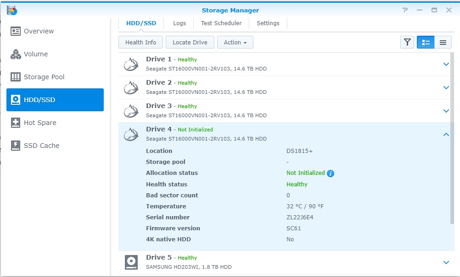460x277 pixels.
Task: Switch to the HDD/SSD tab
Action: [141, 23]
